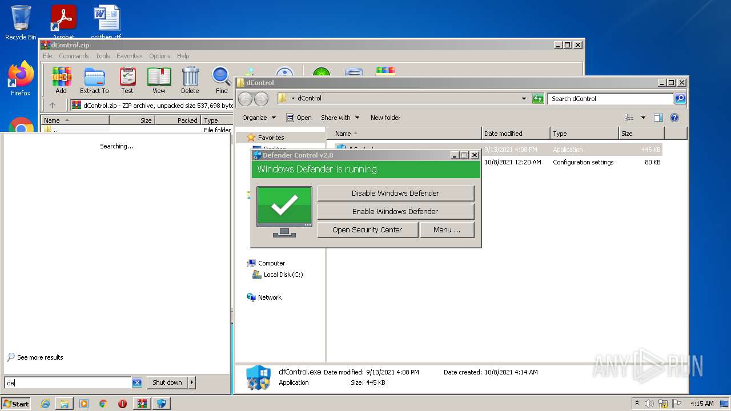Open Opera from taskbar

(x=122, y=404)
